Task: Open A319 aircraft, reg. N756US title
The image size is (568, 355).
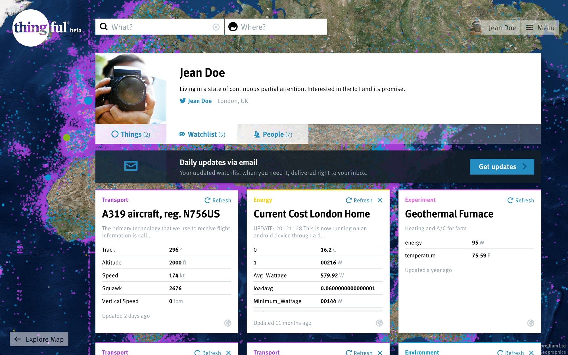Action: (161, 214)
